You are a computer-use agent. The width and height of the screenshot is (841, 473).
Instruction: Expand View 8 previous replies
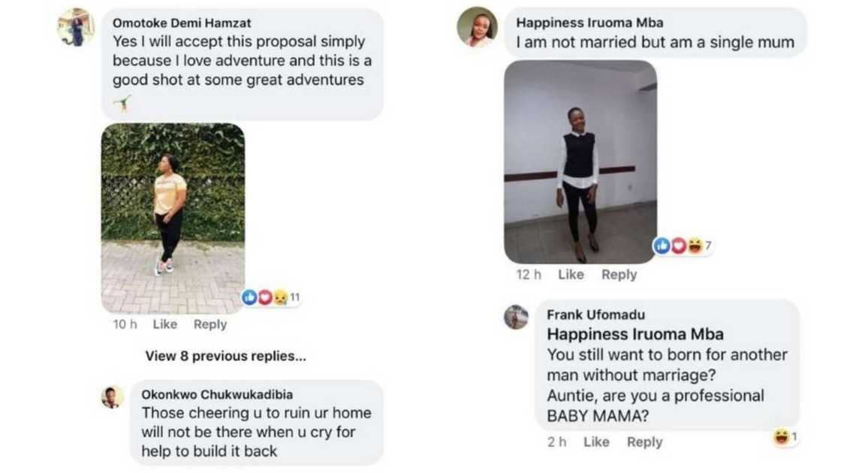227,356
